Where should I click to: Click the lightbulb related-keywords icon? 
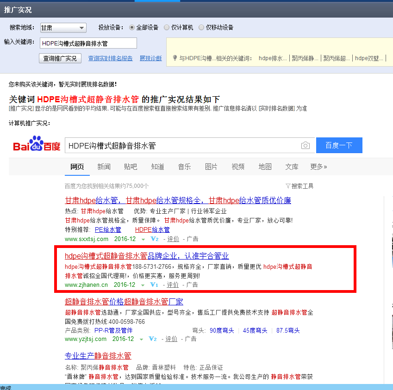[x=175, y=58]
